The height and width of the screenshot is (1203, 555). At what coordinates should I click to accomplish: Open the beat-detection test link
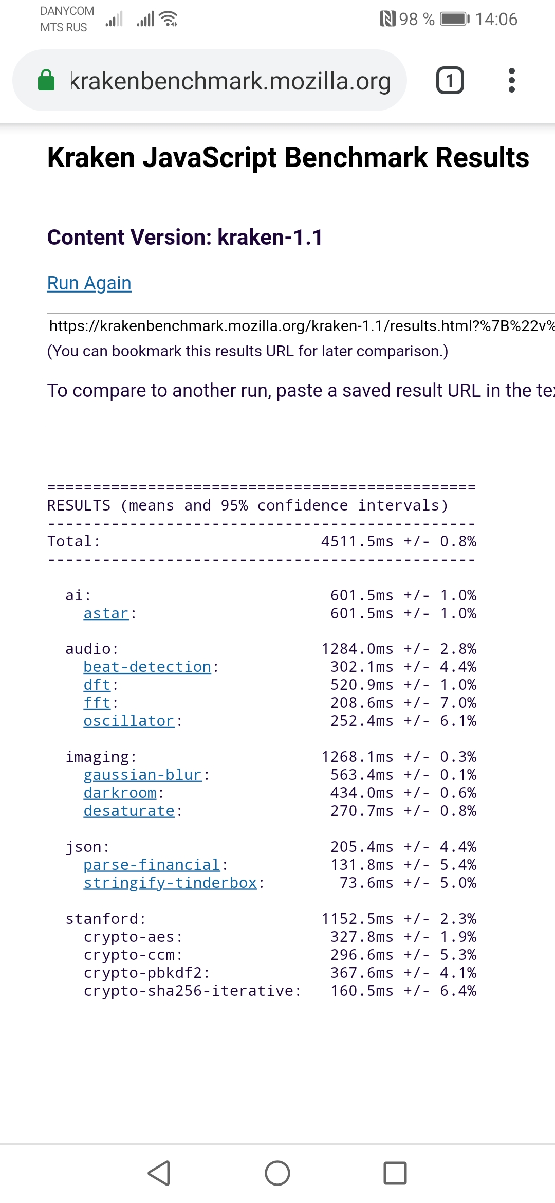(147, 667)
